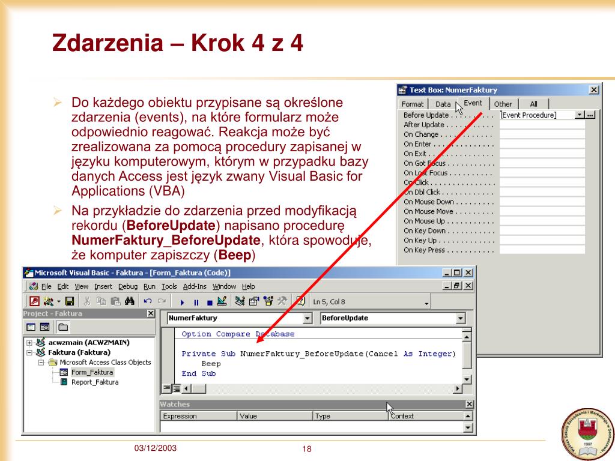Switch to the Event tab

coord(473,103)
